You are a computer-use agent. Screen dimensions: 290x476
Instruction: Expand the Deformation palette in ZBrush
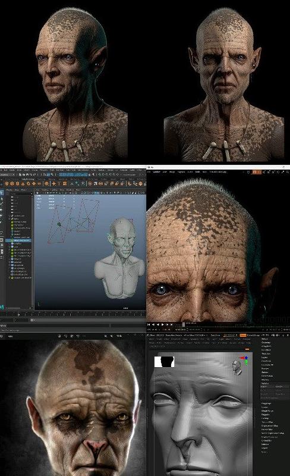[267, 376]
